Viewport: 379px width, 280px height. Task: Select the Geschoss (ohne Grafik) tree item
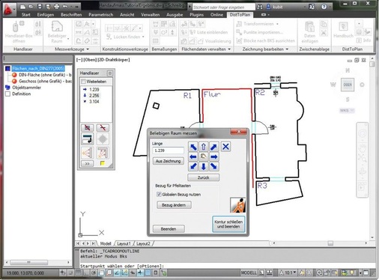click(45, 82)
